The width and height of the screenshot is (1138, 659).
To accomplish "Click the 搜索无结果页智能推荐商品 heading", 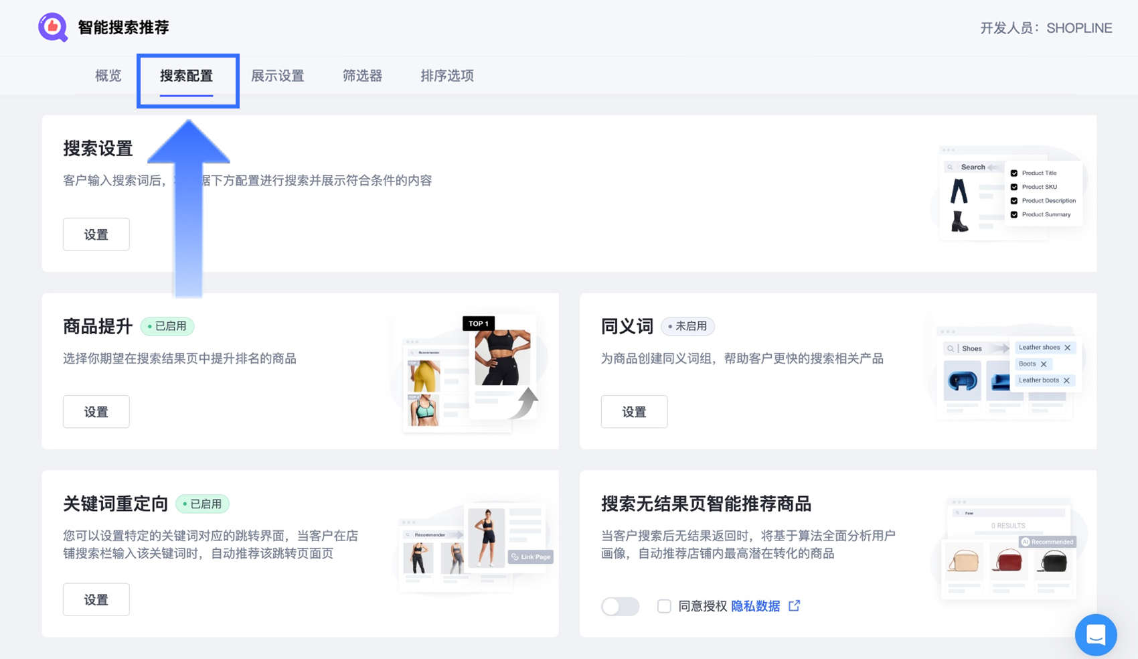I will pyautogui.click(x=706, y=504).
